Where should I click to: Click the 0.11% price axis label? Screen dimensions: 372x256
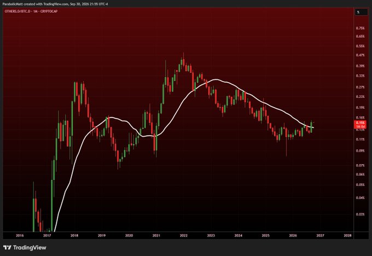click(x=360, y=139)
